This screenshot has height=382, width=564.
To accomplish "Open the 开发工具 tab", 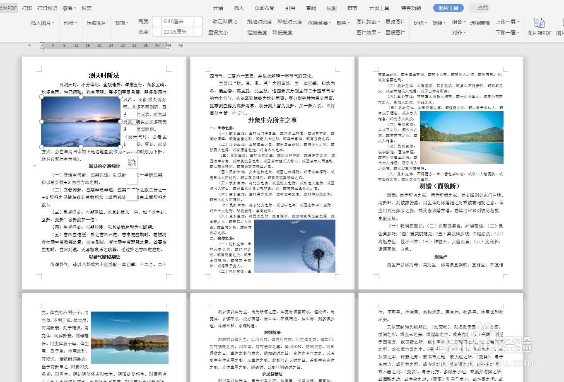I will (379, 8).
